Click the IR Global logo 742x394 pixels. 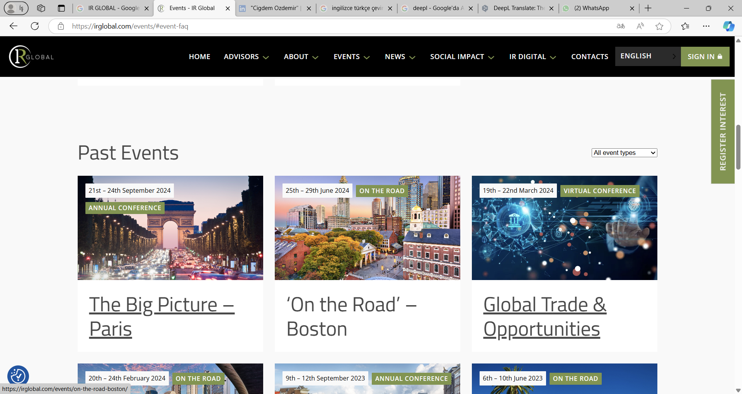click(31, 56)
